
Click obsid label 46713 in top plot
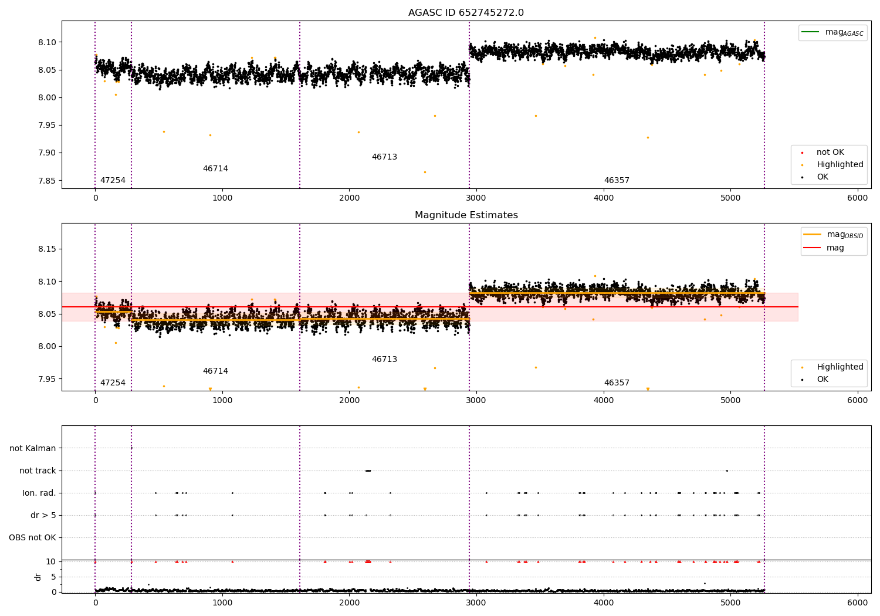384,157
